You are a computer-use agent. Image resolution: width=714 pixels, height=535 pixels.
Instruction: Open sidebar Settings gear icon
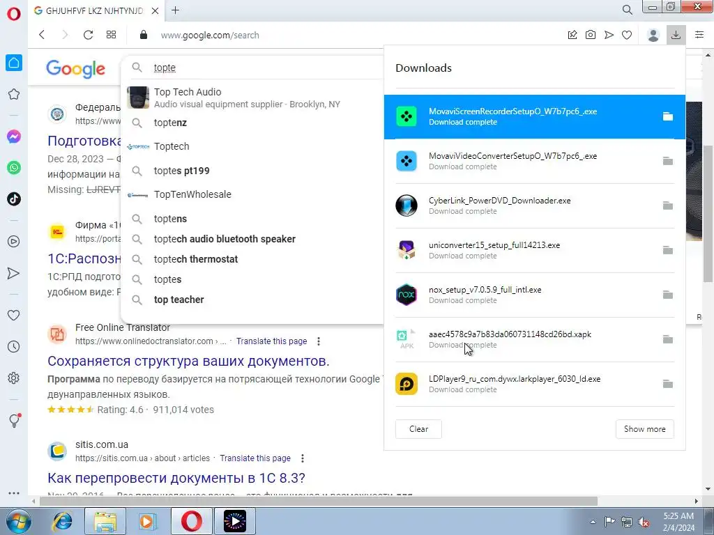click(x=14, y=378)
